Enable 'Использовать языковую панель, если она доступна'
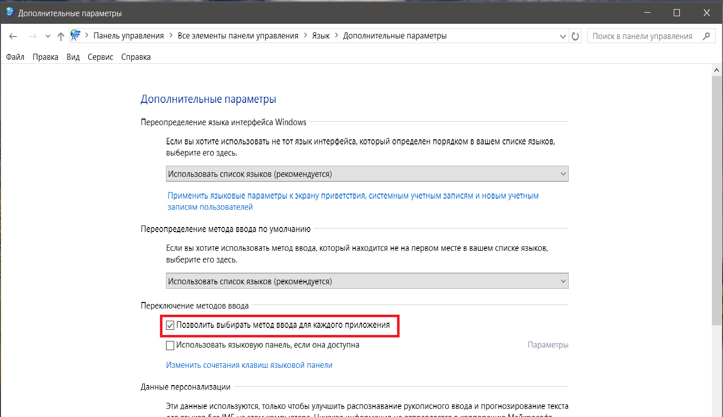 [170, 346]
